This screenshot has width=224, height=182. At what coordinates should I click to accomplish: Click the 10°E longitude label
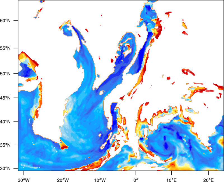coord(171,180)
